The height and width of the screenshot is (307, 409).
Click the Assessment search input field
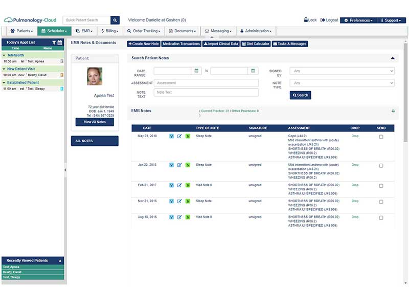207,83
